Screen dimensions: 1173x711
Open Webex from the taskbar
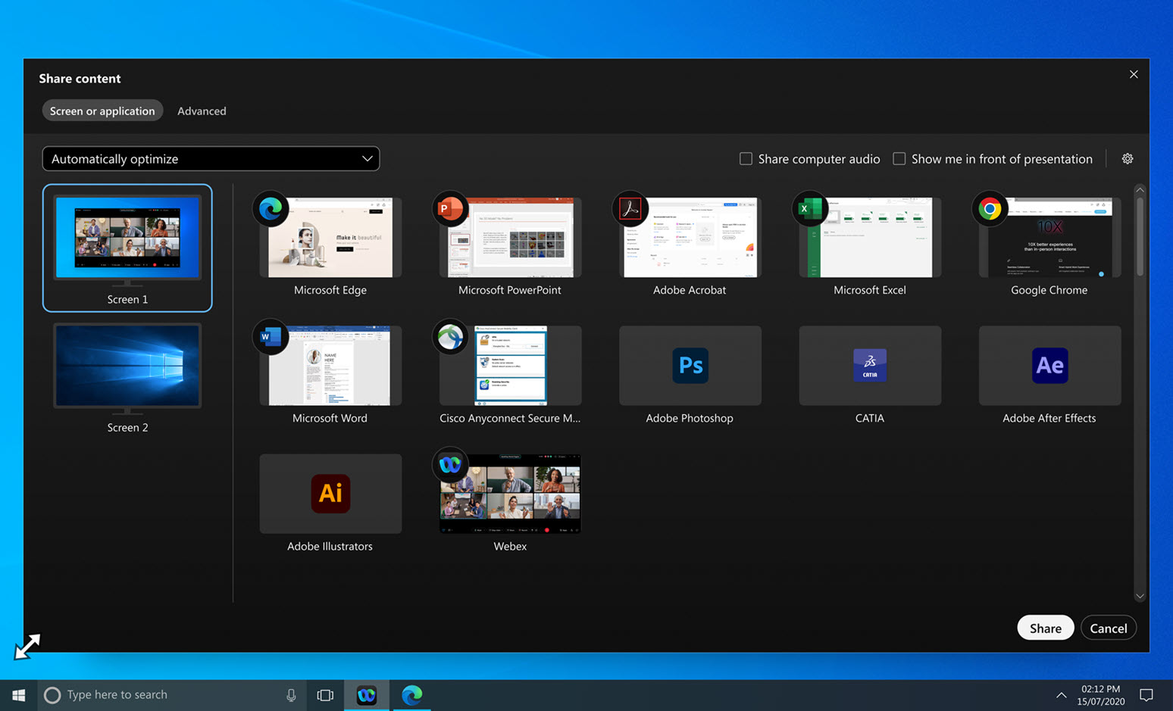click(x=367, y=695)
